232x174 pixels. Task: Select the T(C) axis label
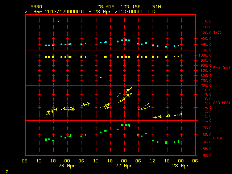click(x=217, y=32)
